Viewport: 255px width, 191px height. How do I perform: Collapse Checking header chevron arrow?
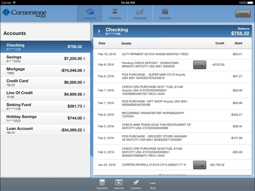(99, 31)
